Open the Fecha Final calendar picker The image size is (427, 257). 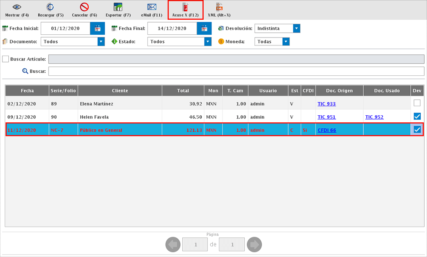[204, 28]
